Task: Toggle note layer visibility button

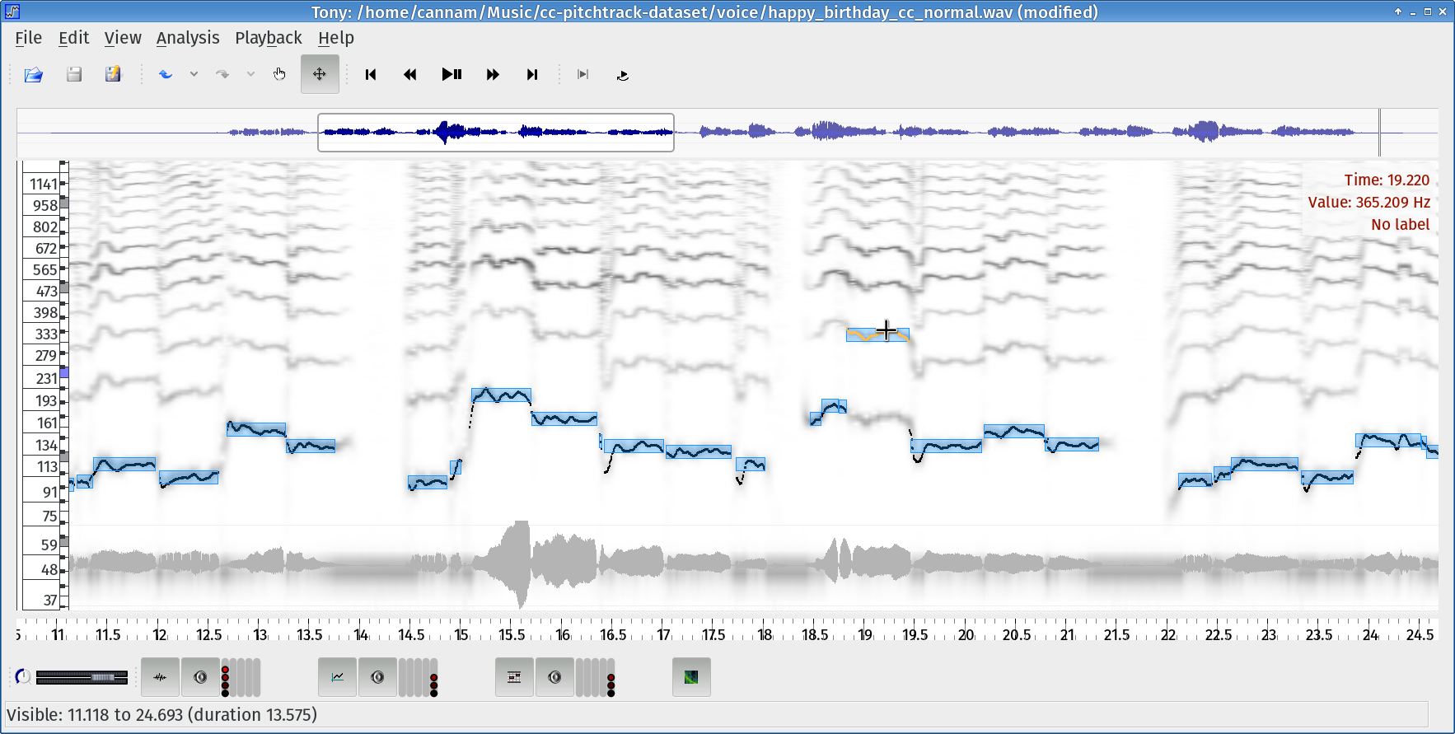Action: click(514, 677)
